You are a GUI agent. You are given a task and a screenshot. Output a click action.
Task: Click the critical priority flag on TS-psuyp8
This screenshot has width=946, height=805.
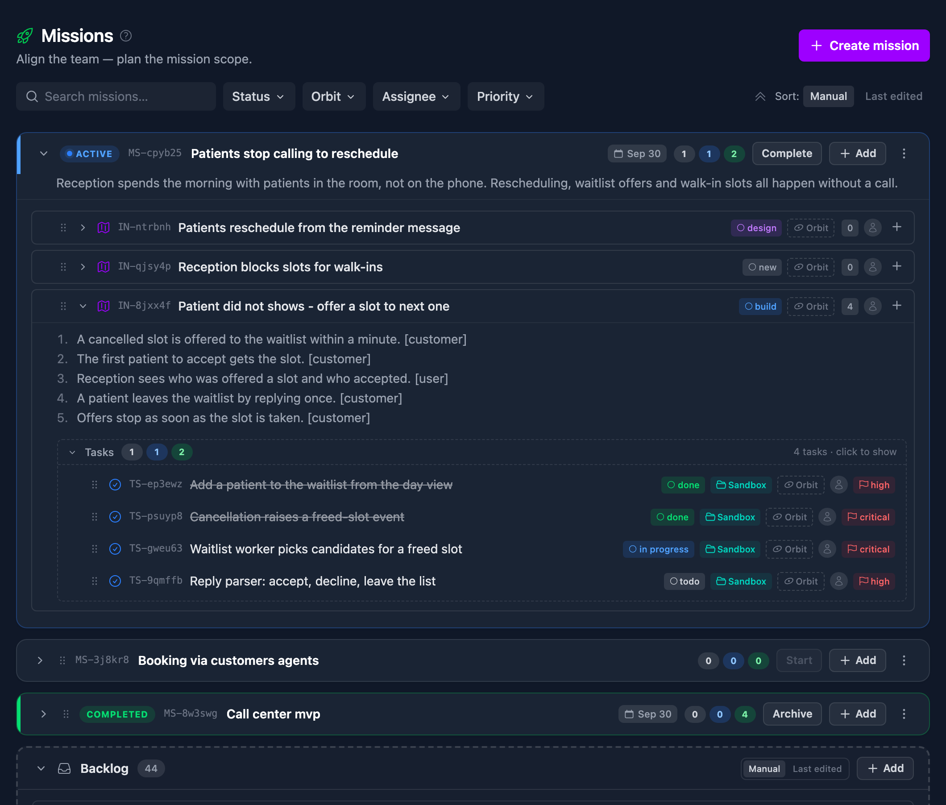868,517
